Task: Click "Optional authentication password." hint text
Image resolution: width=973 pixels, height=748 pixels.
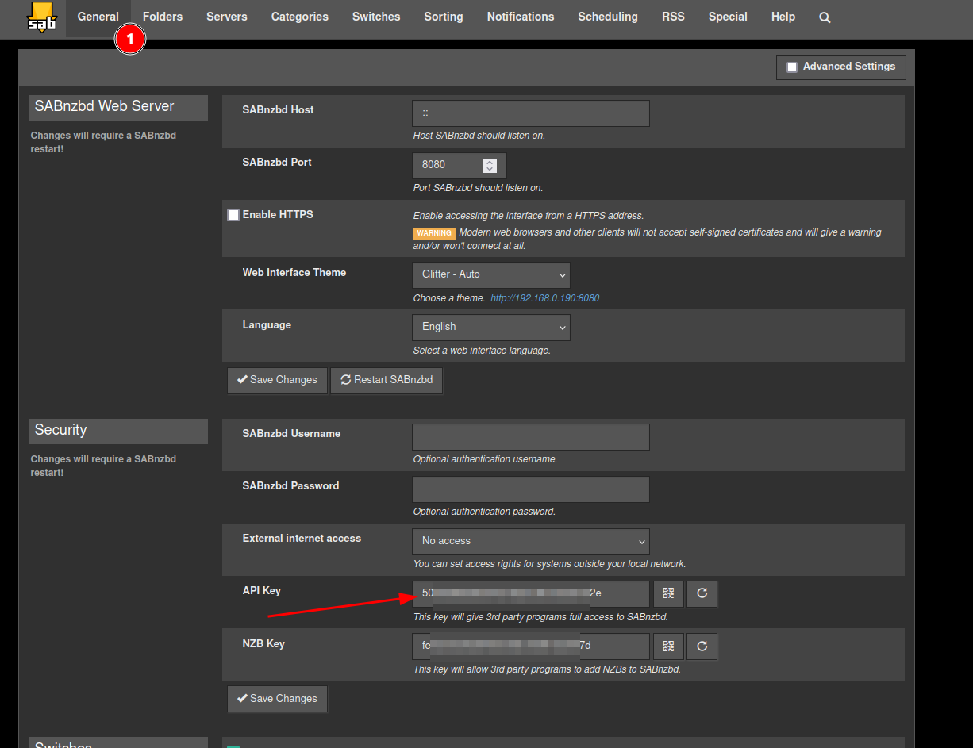Action: point(484,512)
